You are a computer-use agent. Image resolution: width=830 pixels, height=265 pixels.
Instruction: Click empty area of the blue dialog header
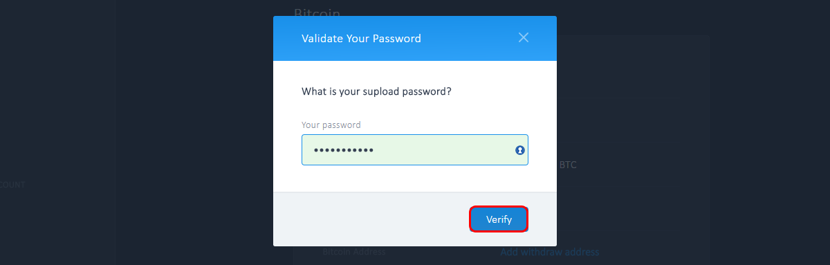pos(470,38)
